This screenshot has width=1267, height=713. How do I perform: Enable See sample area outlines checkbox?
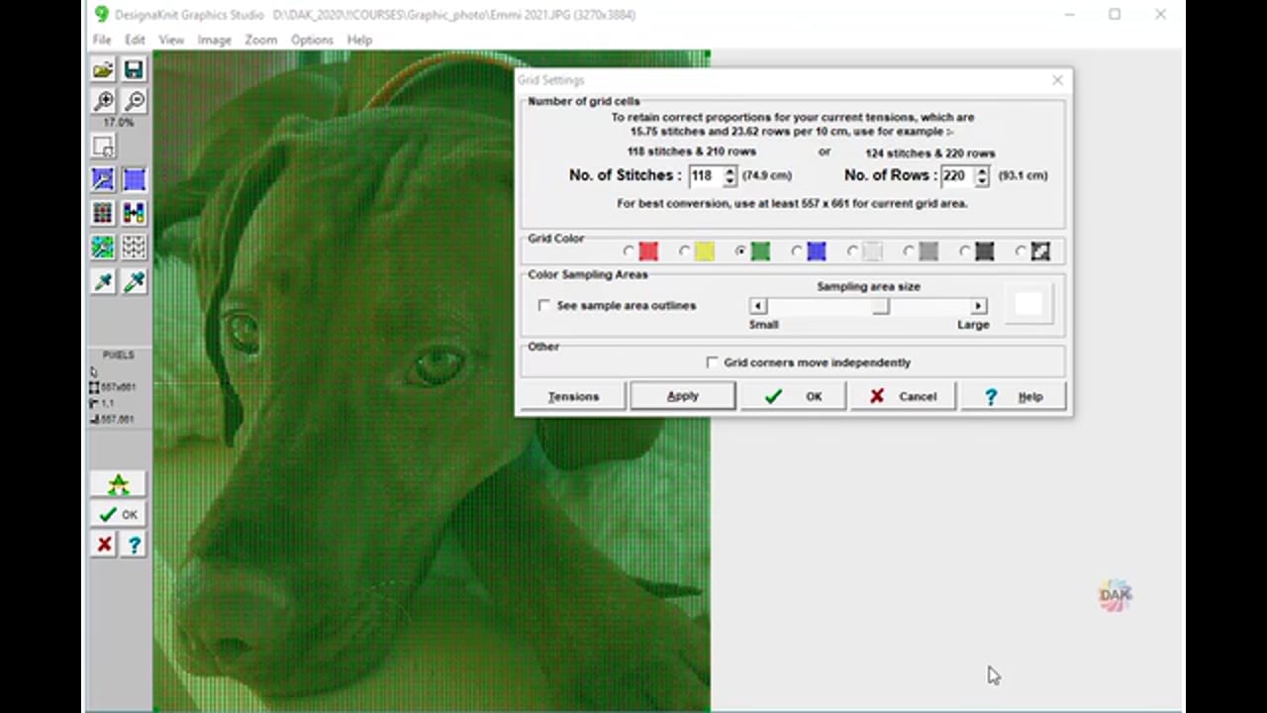544,305
